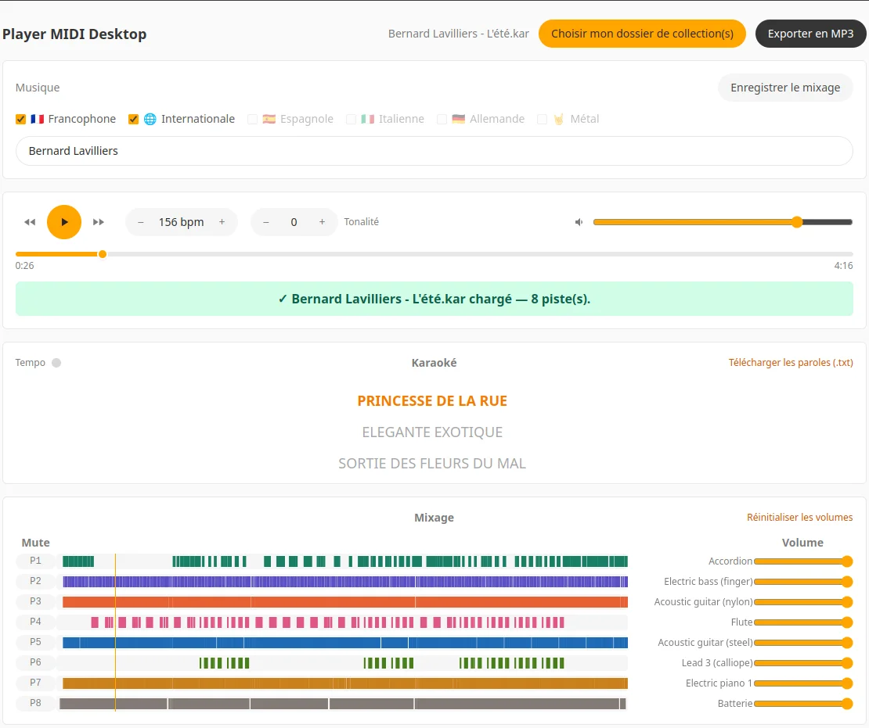The width and height of the screenshot is (869, 728).
Task: Adjust the Batterie volume slider
Action: pos(803,704)
